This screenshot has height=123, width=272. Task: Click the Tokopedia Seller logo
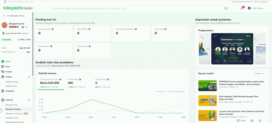pos(18,8)
